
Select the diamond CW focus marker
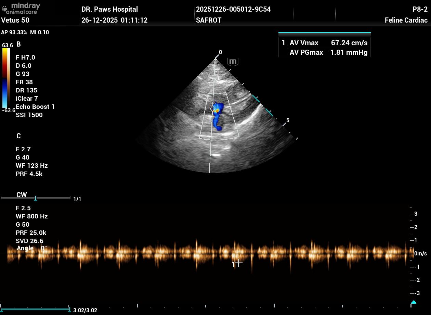[x=212, y=109]
